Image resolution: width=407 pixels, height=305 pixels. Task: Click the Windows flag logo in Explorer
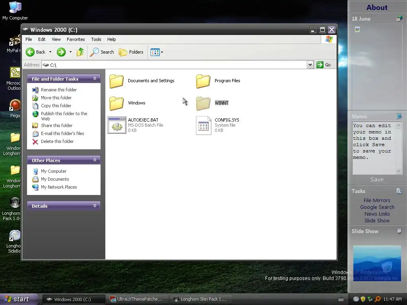pos(329,39)
